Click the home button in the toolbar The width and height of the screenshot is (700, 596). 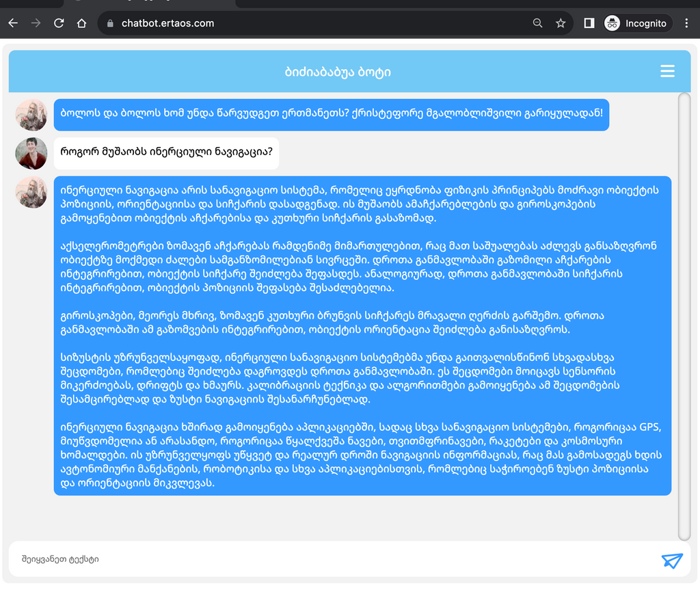coord(82,23)
